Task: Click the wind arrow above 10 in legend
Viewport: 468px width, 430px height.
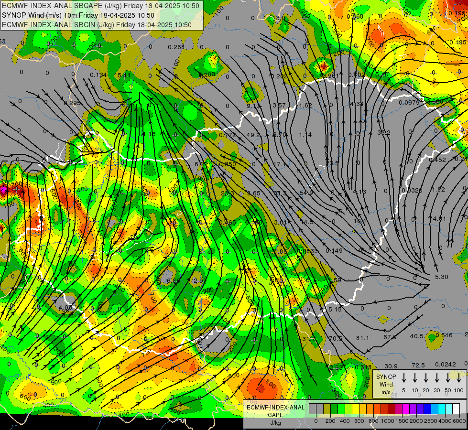Action: 414,378
